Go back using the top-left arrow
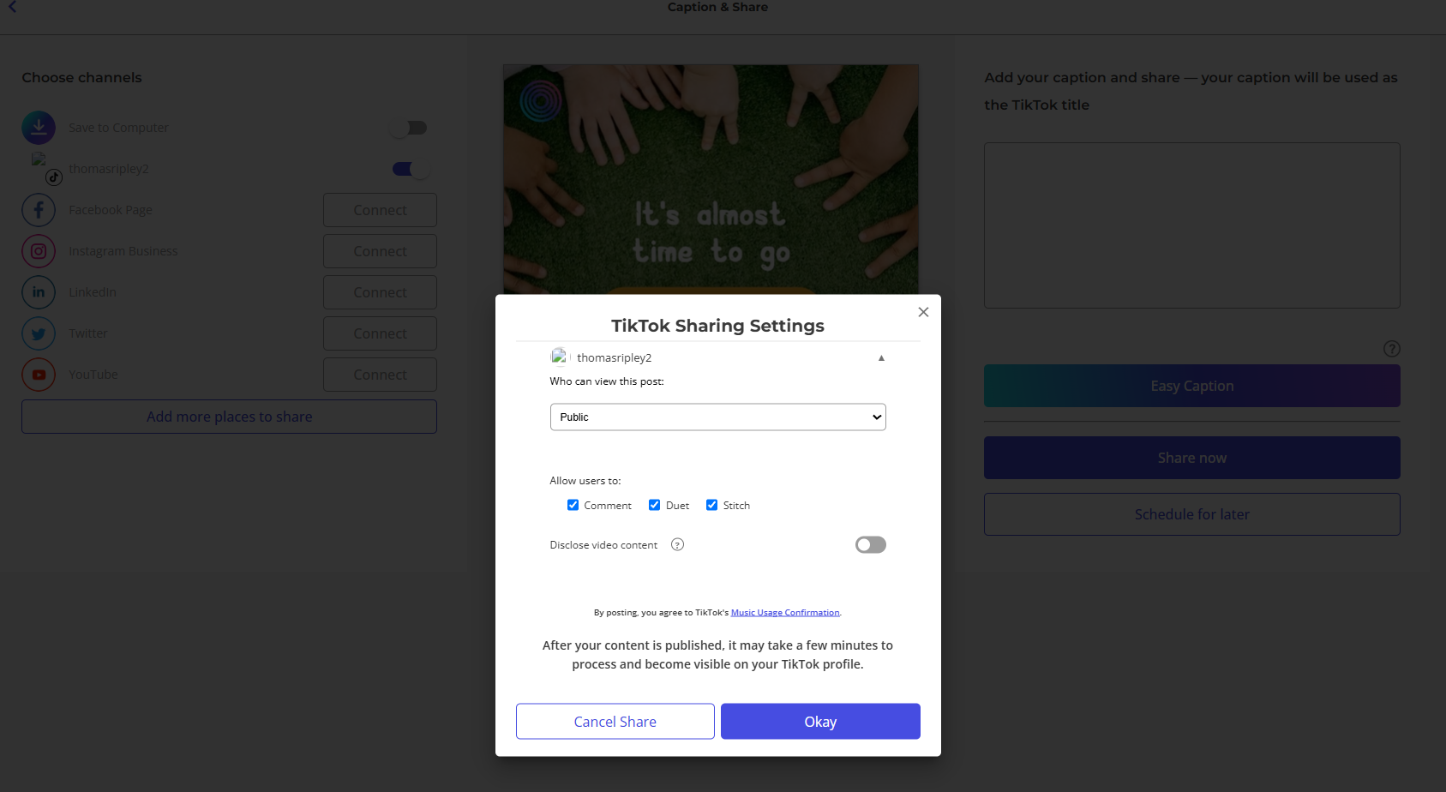Screen dimensions: 1446x792 (12, 7)
